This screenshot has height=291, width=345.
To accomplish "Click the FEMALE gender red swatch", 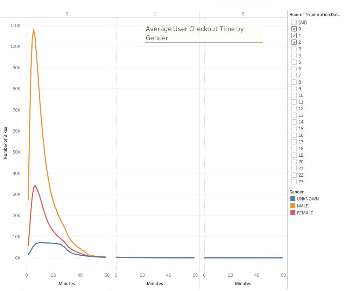I will pos(293,213).
